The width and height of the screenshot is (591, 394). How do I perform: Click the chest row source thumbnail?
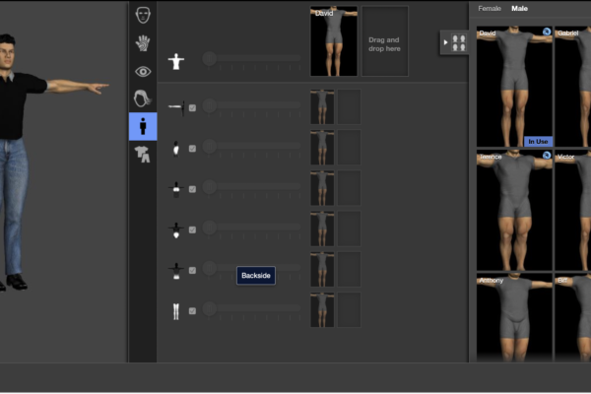tap(322, 188)
